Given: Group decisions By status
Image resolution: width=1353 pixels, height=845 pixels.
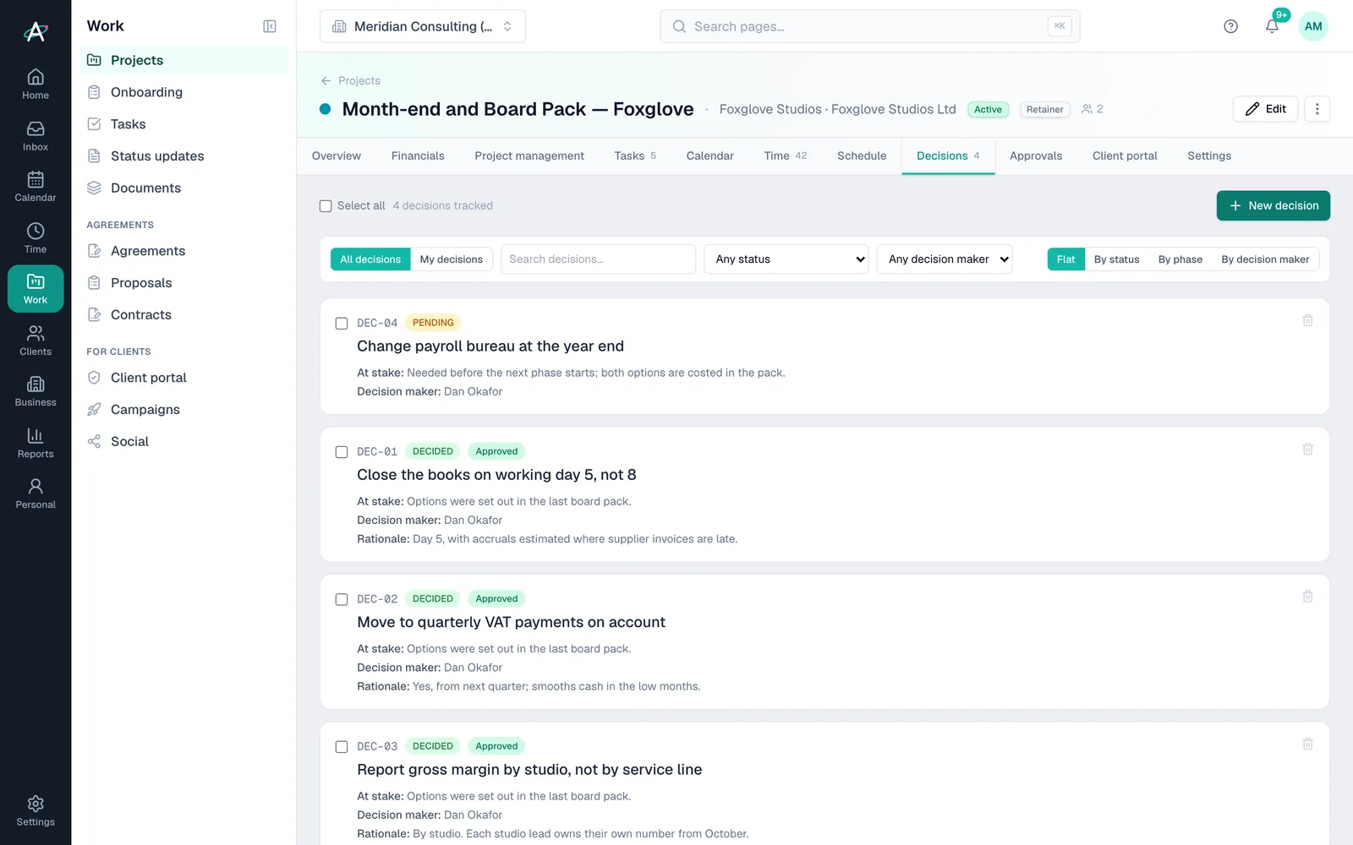Looking at the screenshot, I should click(x=1116, y=259).
